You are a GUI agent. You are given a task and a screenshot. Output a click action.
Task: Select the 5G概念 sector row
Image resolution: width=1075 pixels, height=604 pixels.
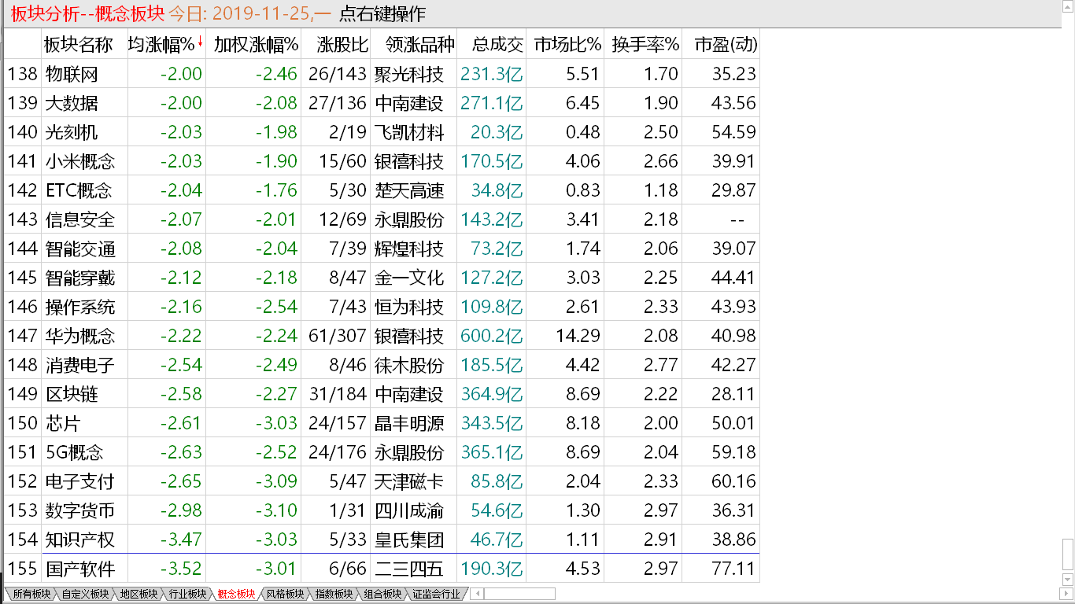click(382, 452)
